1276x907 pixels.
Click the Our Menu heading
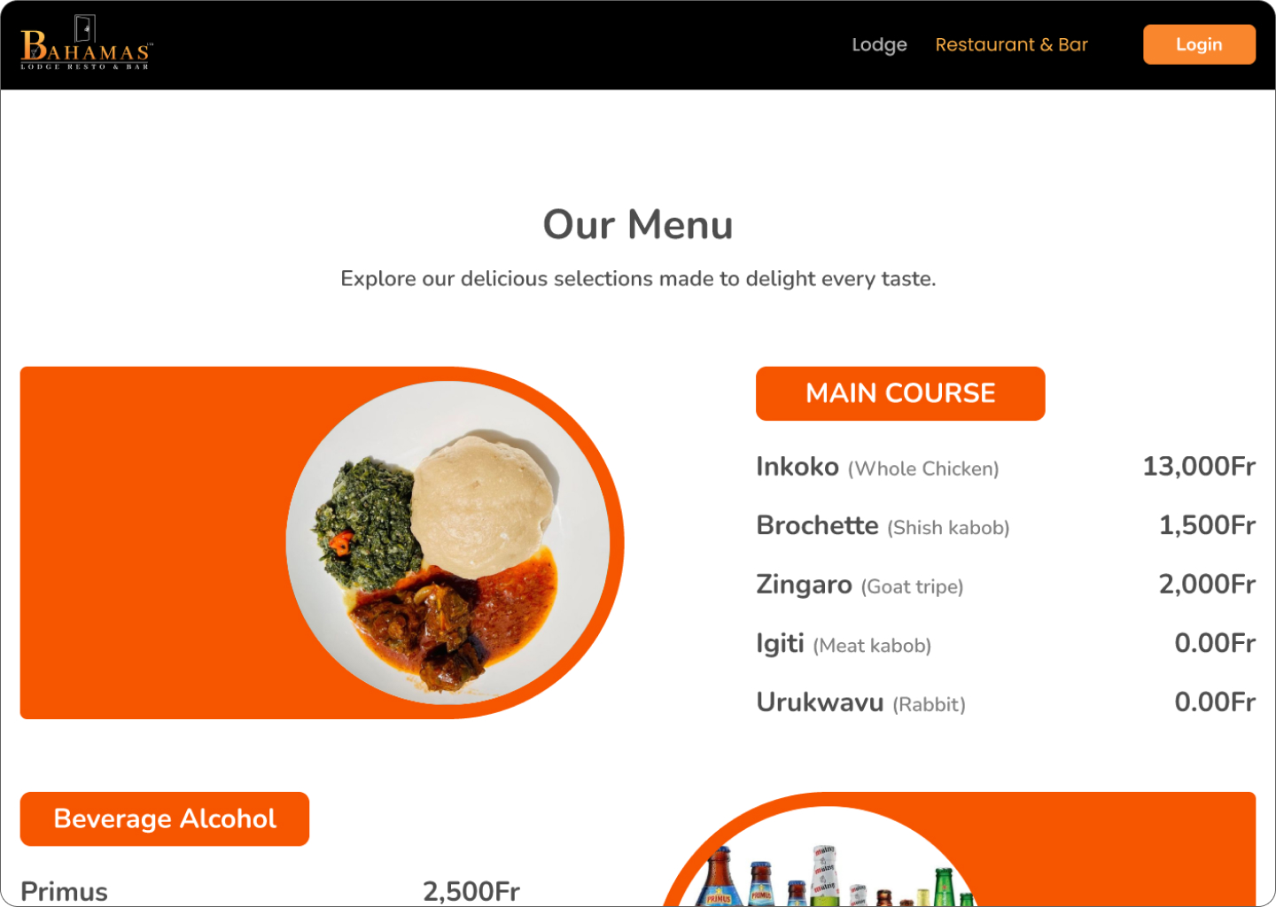tap(638, 225)
